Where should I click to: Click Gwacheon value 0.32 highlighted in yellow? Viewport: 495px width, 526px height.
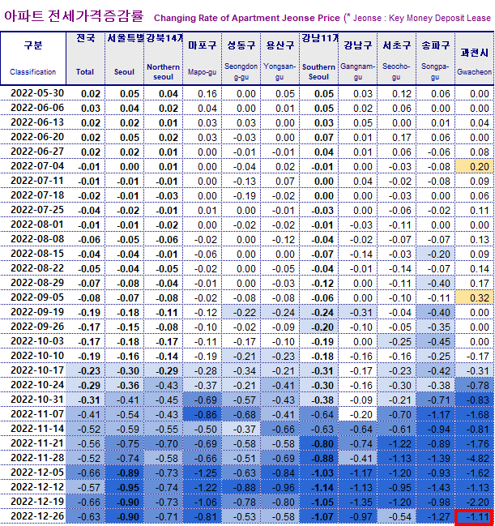475,297
